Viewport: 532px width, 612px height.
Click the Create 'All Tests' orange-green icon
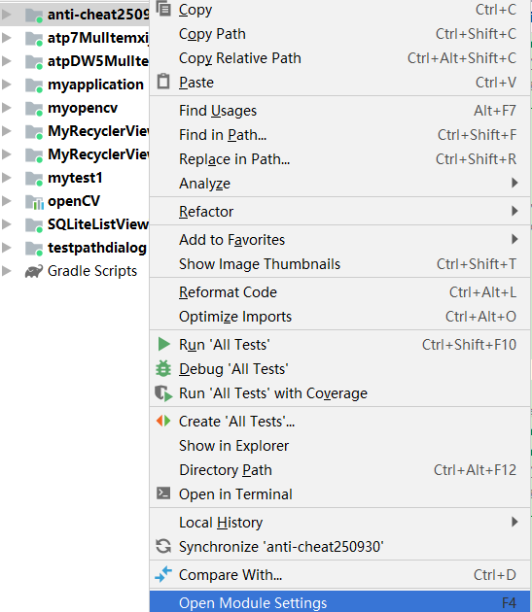click(x=163, y=422)
